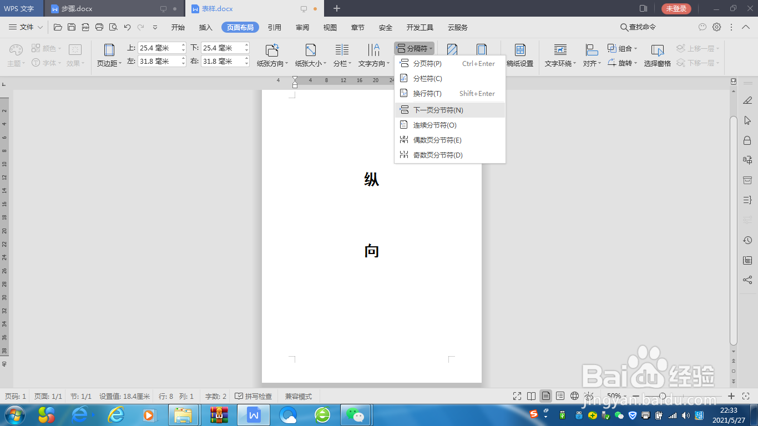Select 下一页分节符(N) menu entry
758x426 pixels.
pyautogui.click(x=450, y=110)
